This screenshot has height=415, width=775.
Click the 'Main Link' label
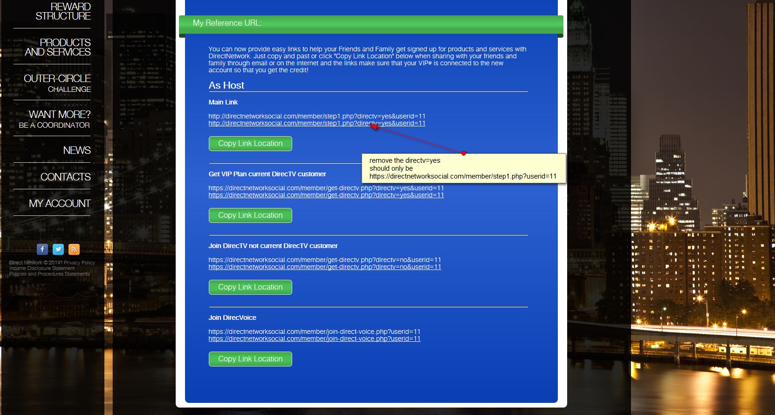223,102
